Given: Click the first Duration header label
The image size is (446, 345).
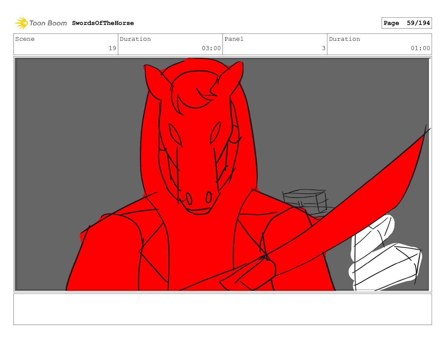Looking at the screenshot, I should (x=135, y=39).
